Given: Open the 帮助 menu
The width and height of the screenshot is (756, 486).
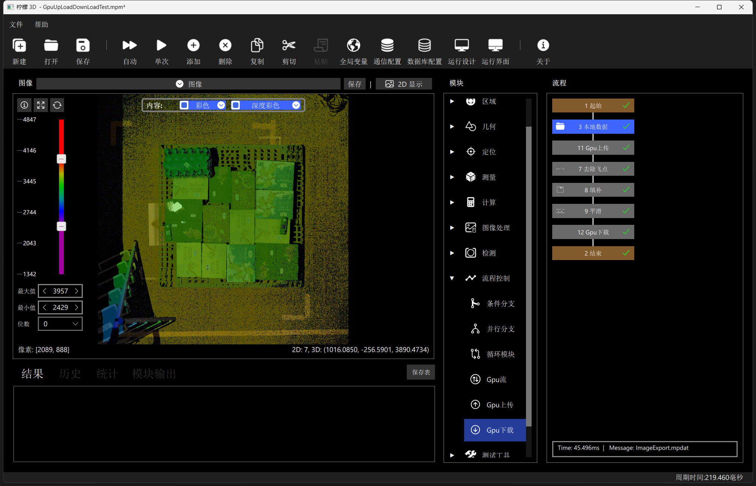Looking at the screenshot, I should coord(42,24).
